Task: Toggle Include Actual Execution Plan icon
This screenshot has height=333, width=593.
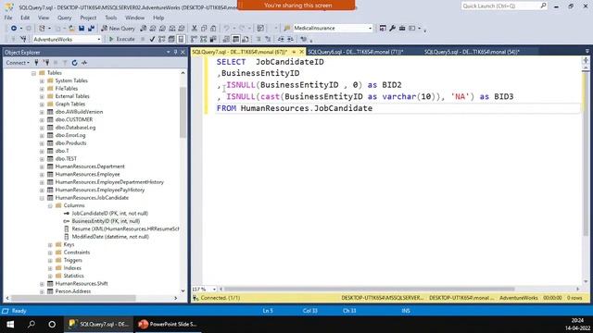Action: point(194,39)
